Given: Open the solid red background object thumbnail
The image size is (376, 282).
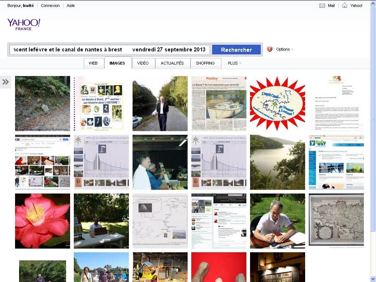Looking at the screenshot, I should [x=219, y=267].
